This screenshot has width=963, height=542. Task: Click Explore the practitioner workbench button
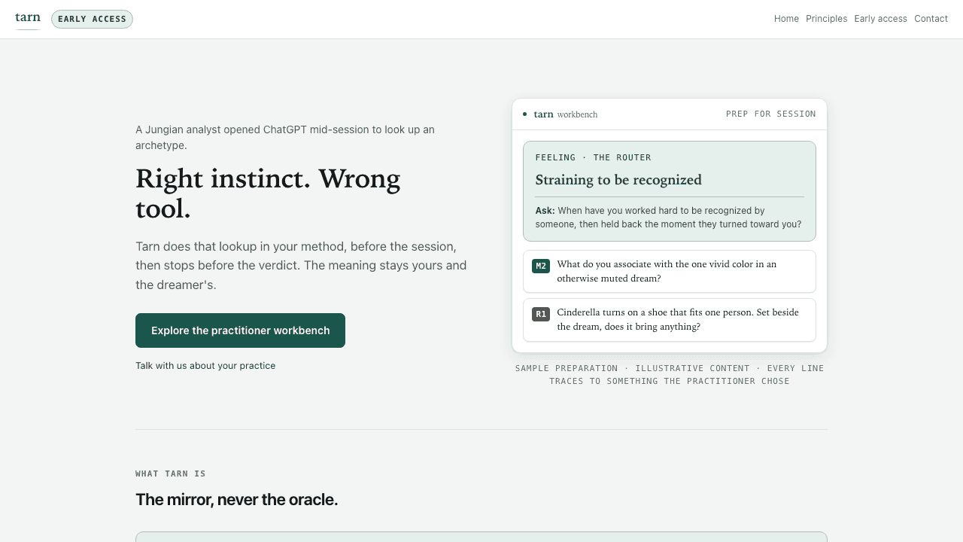pos(240,330)
